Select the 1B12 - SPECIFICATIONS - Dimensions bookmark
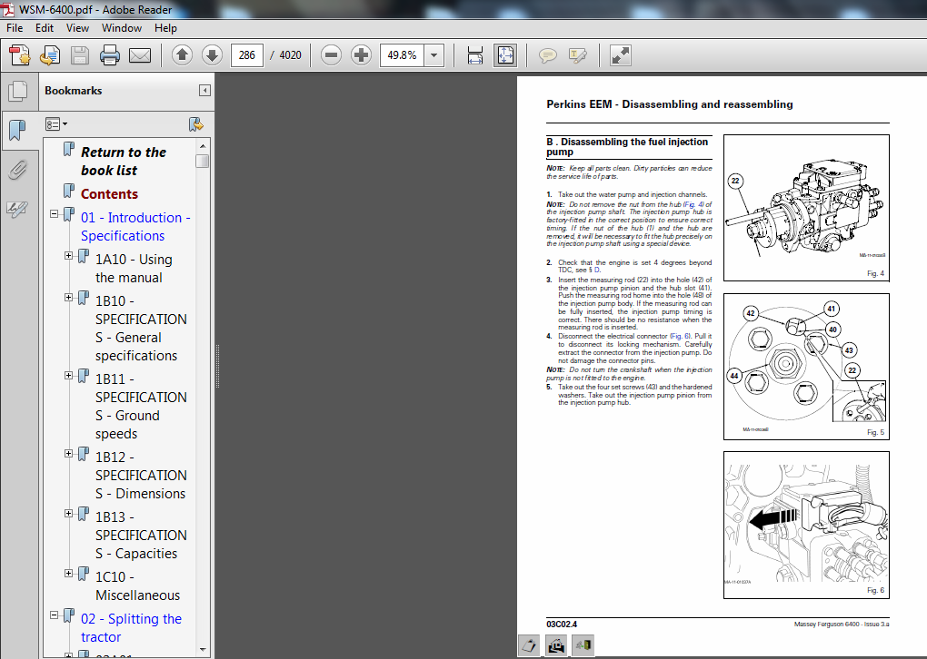The width and height of the screenshot is (927, 659). [x=141, y=476]
